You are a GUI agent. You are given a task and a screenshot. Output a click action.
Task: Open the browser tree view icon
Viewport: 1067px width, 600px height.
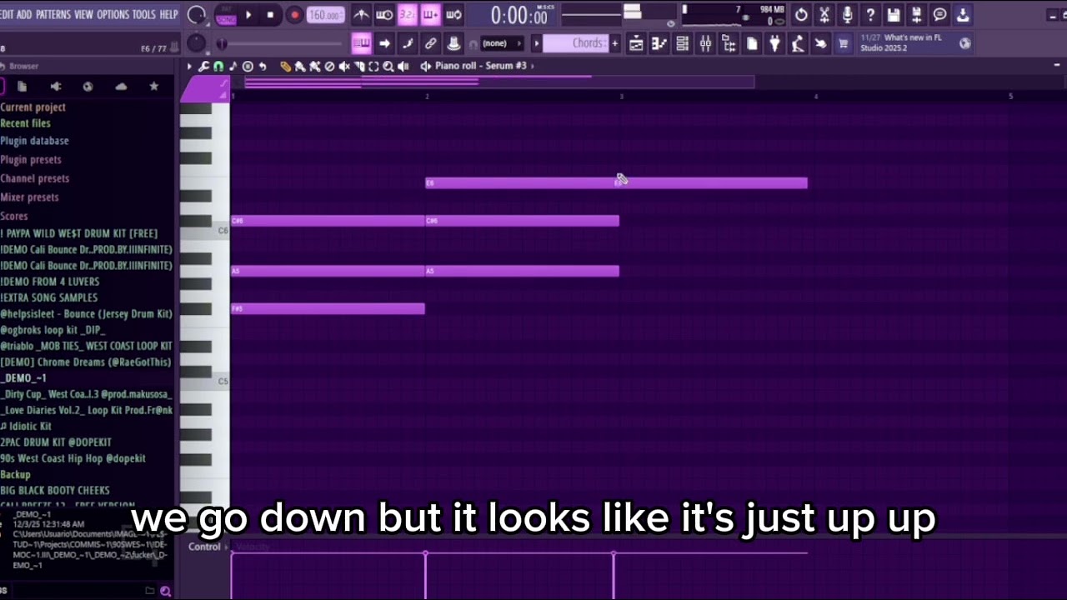coord(729,43)
